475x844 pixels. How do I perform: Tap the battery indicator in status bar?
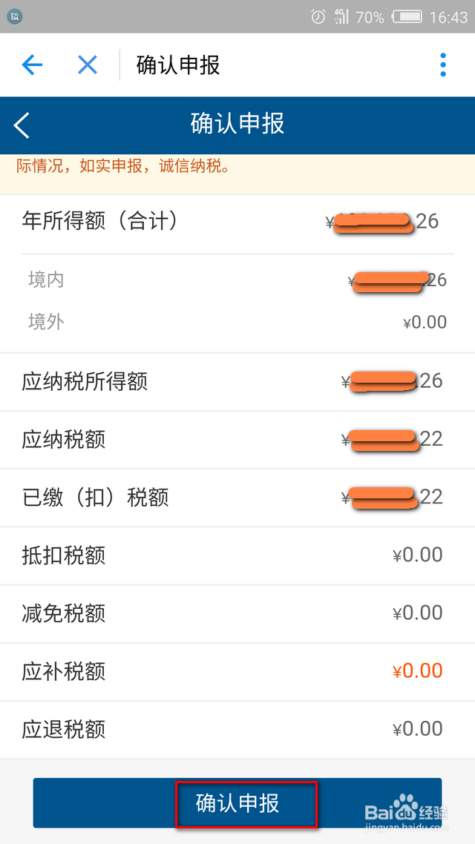[x=407, y=16]
